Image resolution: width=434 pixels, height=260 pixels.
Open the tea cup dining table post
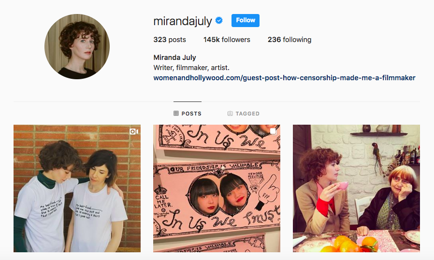tap(356, 188)
